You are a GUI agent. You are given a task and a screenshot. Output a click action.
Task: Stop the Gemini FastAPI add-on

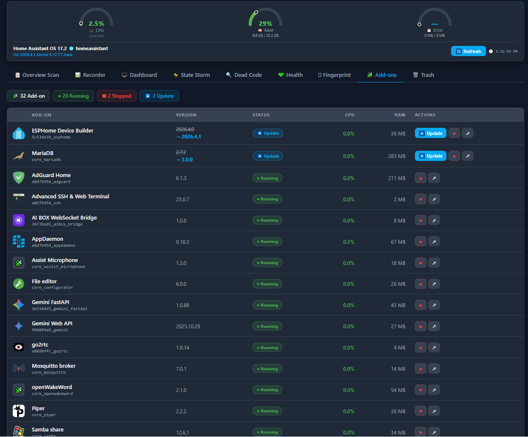[x=420, y=305]
